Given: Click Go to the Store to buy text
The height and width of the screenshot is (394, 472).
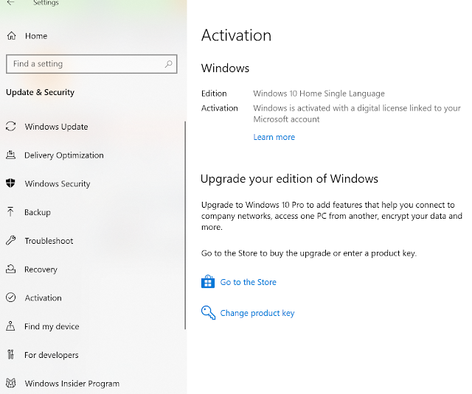Looking at the screenshot, I should [309, 253].
